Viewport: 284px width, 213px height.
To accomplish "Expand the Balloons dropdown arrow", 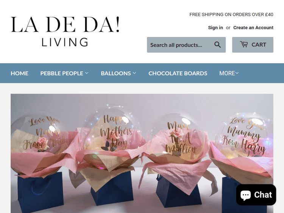I will (x=134, y=73).
